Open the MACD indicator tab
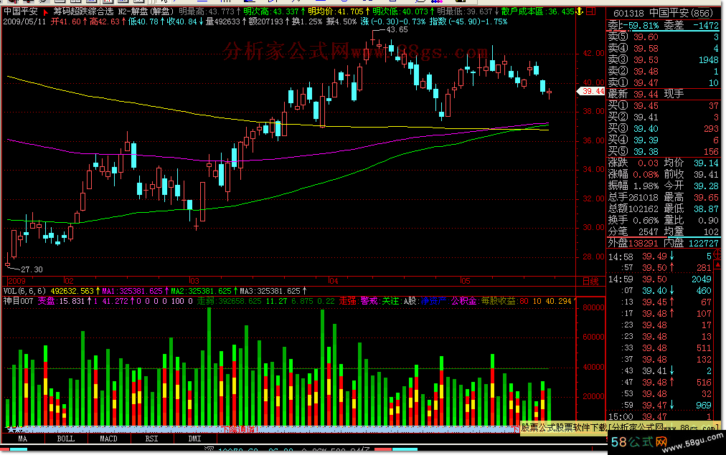Viewport: 726px width, 455px height. [109, 439]
